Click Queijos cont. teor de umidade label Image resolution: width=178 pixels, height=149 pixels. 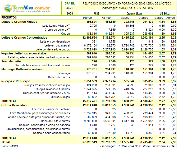pyautogui.click(x=47, y=93)
